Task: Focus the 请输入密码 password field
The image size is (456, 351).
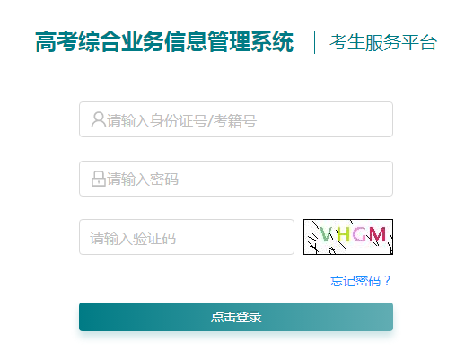Action: (x=236, y=179)
